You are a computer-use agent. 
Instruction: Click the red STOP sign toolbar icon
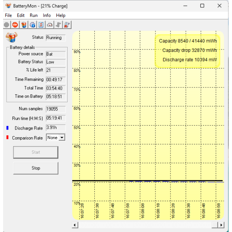[15, 25]
